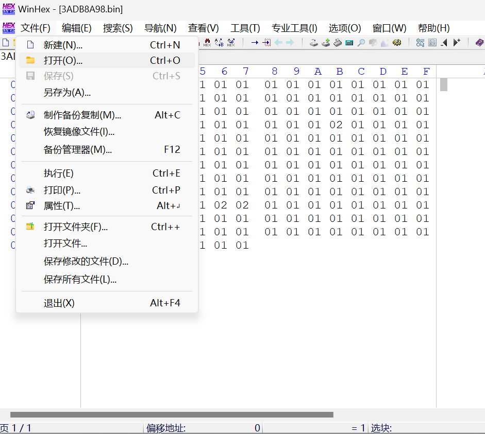485x434 pixels.
Task: Click the Replace Hex Values toolbar icon
Action: (231, 43)
